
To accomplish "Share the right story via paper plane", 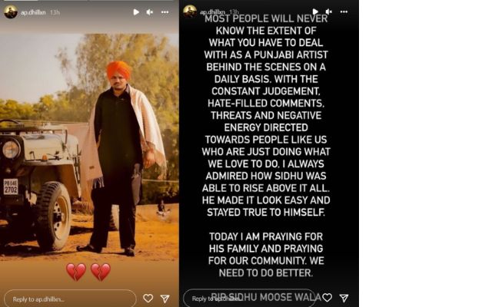I will point(344,298).
